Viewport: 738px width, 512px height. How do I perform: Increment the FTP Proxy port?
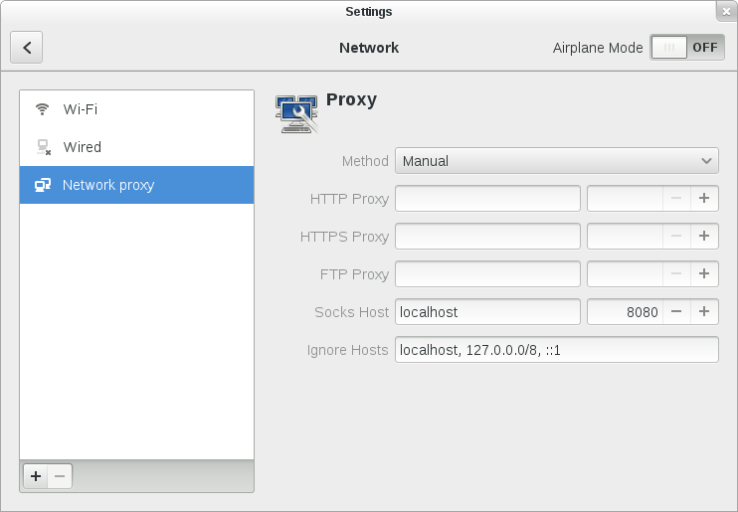[x=704, y=274]
